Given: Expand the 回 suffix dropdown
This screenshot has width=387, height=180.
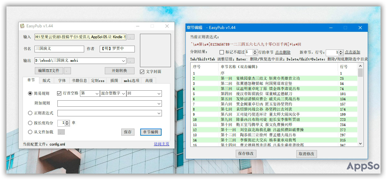Looking at the screenshot, I should click(x=159, y=94).
